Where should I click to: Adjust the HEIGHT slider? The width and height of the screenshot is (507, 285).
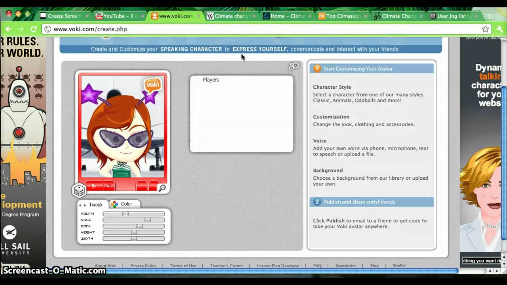point(133,232)
